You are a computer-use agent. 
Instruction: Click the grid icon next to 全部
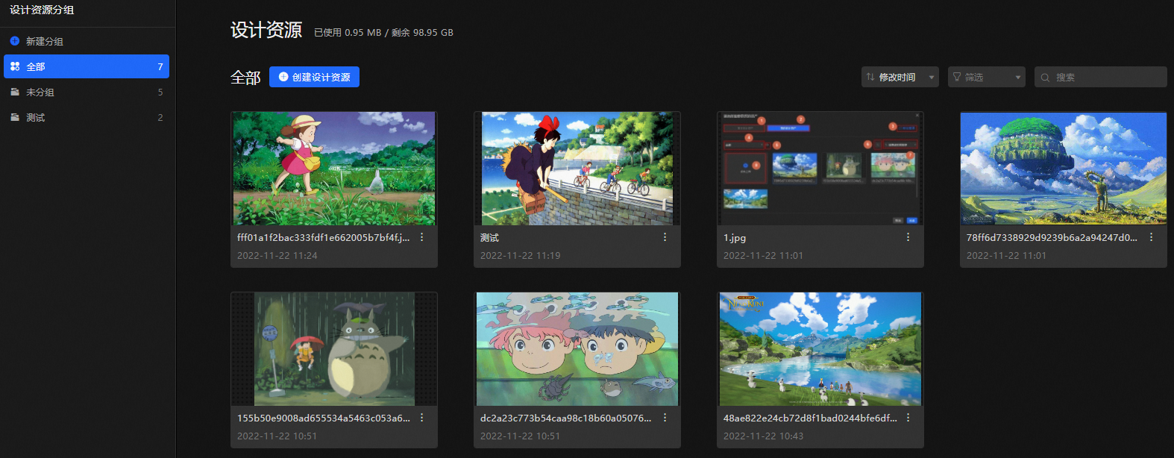tap(15, 66)
